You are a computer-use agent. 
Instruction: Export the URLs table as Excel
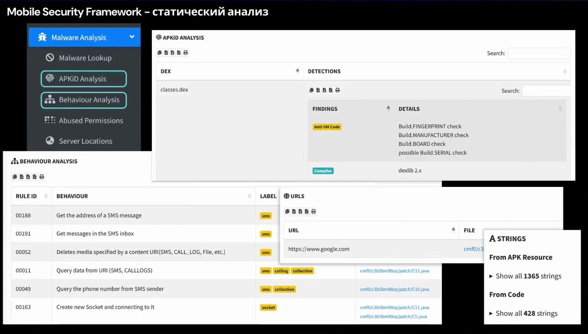[x=300, y=211]
